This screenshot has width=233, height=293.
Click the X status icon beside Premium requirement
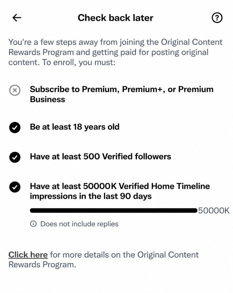pos(15,90)
